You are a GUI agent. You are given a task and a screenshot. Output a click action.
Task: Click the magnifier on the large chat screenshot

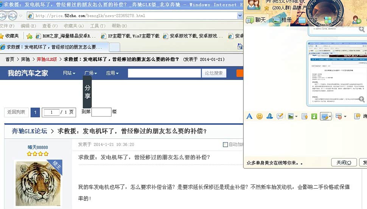[362, 99]
